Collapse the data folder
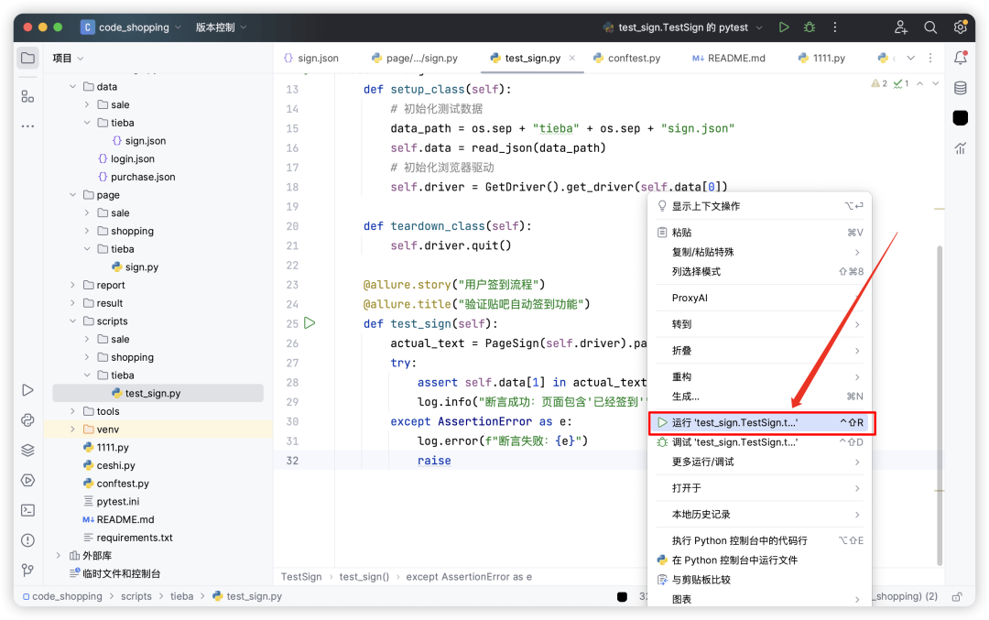The width and height of the screenshot is (989, 620). tap(73, 86)
